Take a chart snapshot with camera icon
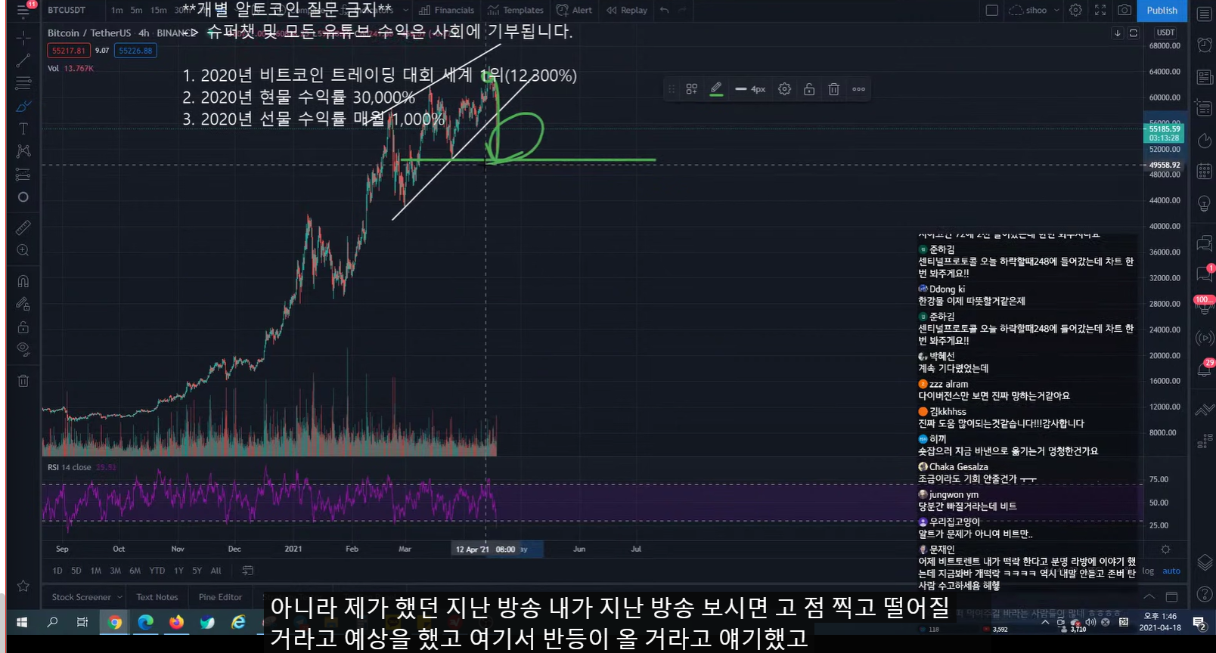 [1125, 11]
